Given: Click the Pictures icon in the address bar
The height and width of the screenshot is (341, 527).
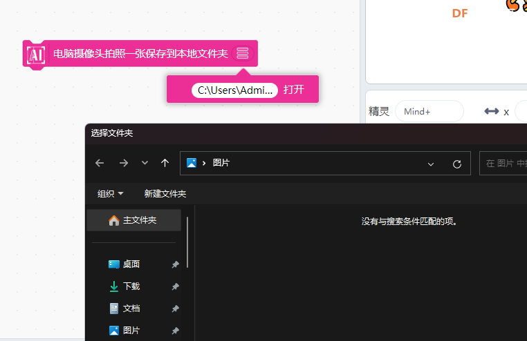Looking at the screenshot, I should coord(192,163).
